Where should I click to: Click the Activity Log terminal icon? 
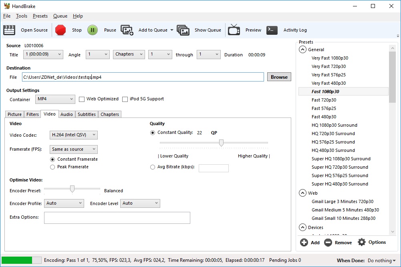[272, 30]
